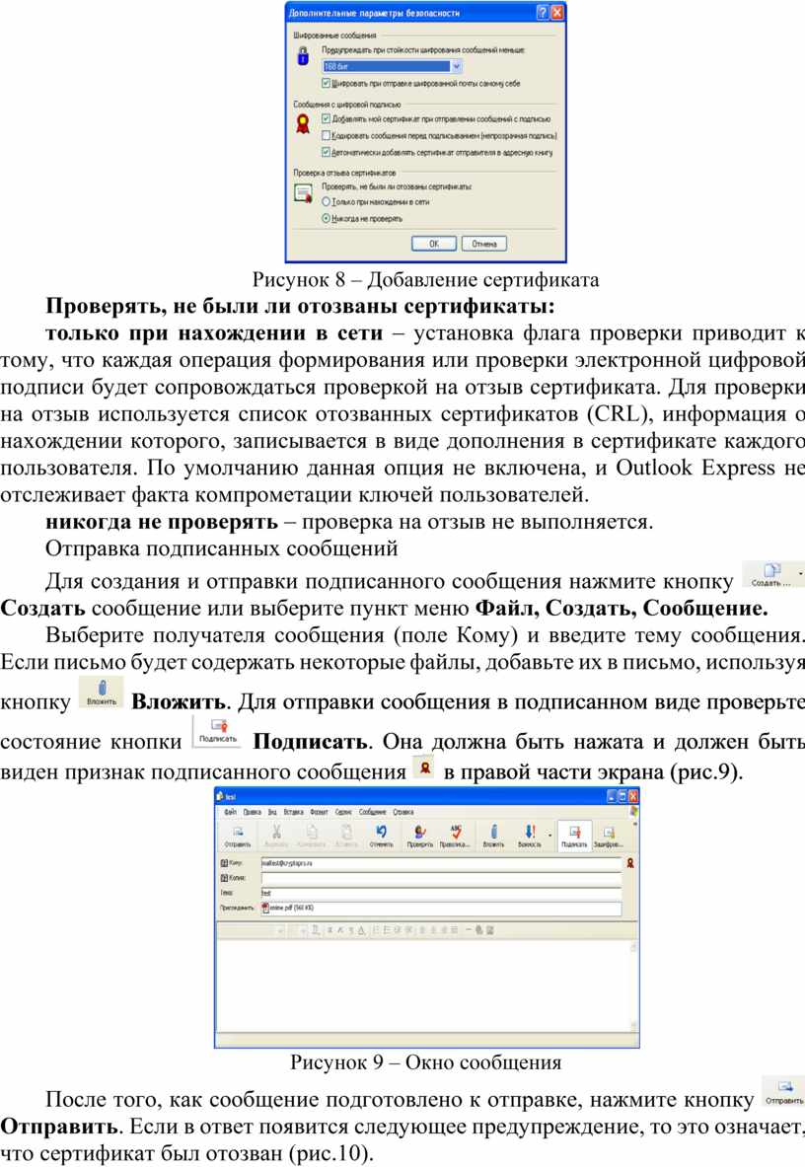
Task: Click the help question-mark button in dialog title
Action: coord(544,13)
